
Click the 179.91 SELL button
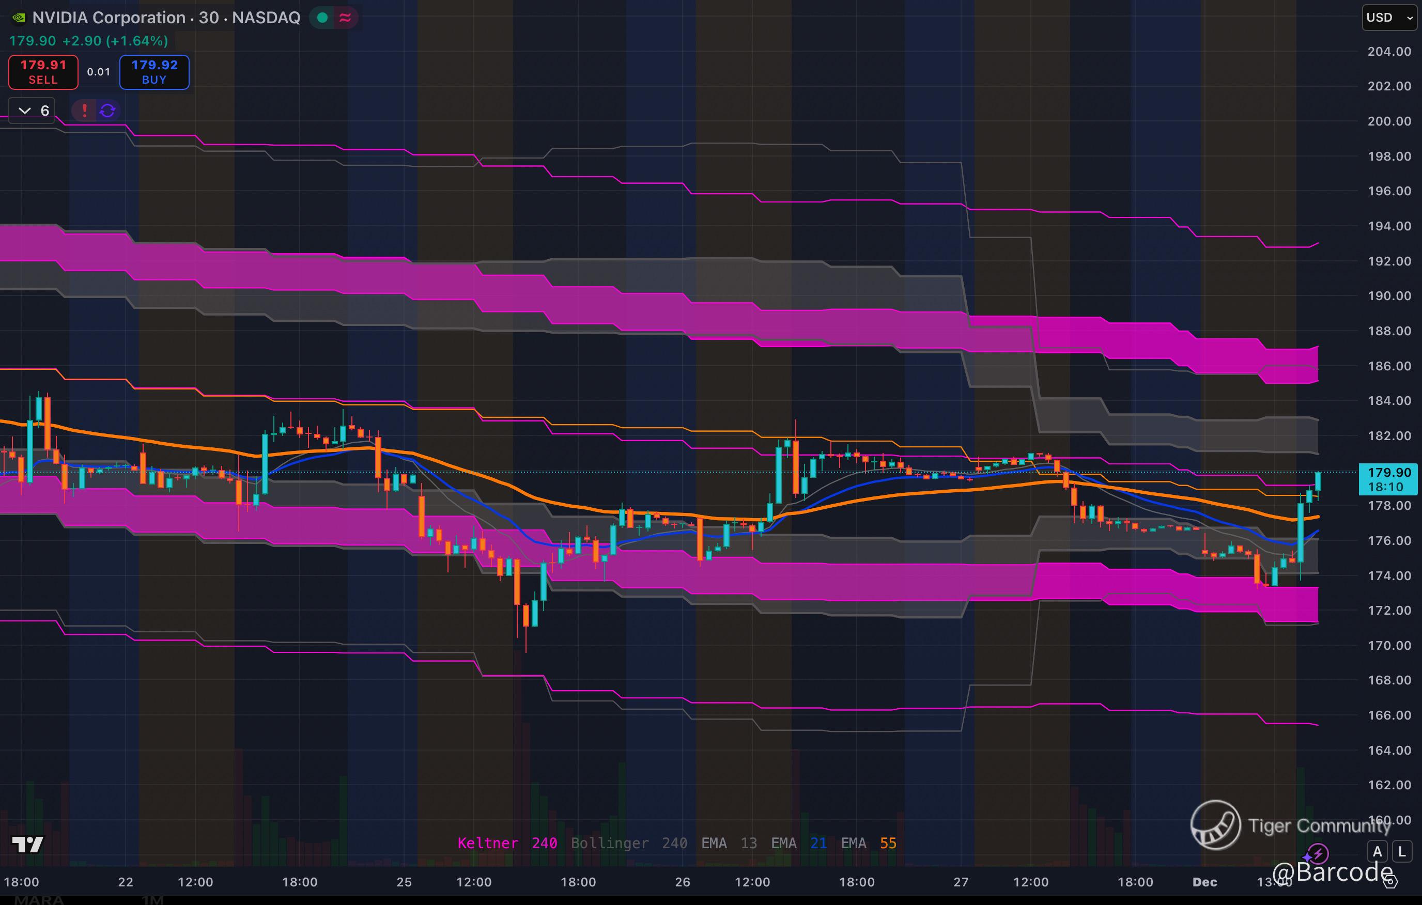click(x=43, y=72)
